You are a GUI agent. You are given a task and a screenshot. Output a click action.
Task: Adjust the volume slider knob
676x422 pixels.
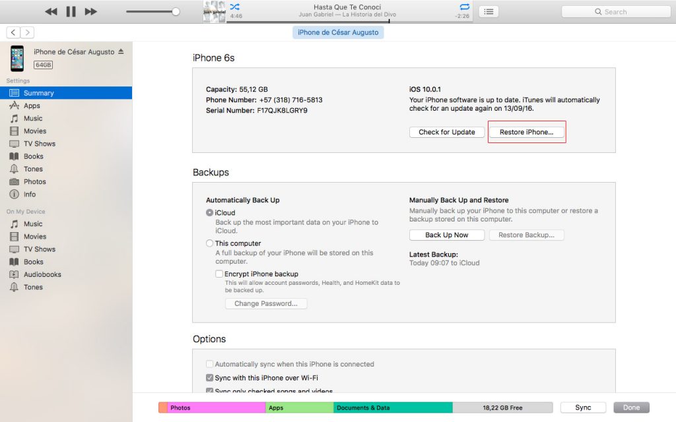coord(176,12)
